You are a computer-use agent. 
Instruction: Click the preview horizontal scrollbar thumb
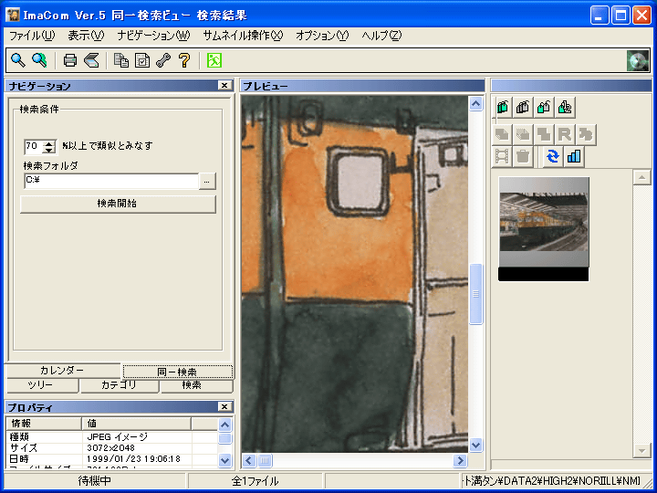point(265,461)
